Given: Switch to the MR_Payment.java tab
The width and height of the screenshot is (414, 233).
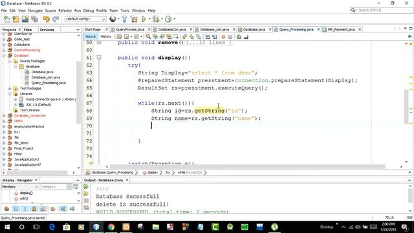Looking at the screenshot, I should [x=341, y=29].
